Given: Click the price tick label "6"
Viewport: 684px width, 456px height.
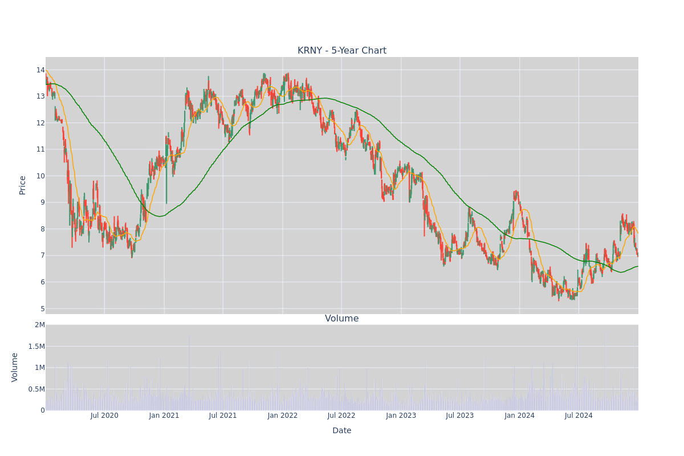Looking at the screenshot, I should click(x=43, y=282).
